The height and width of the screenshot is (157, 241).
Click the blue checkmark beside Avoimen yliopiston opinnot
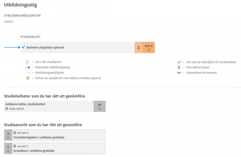pos(23,47)
